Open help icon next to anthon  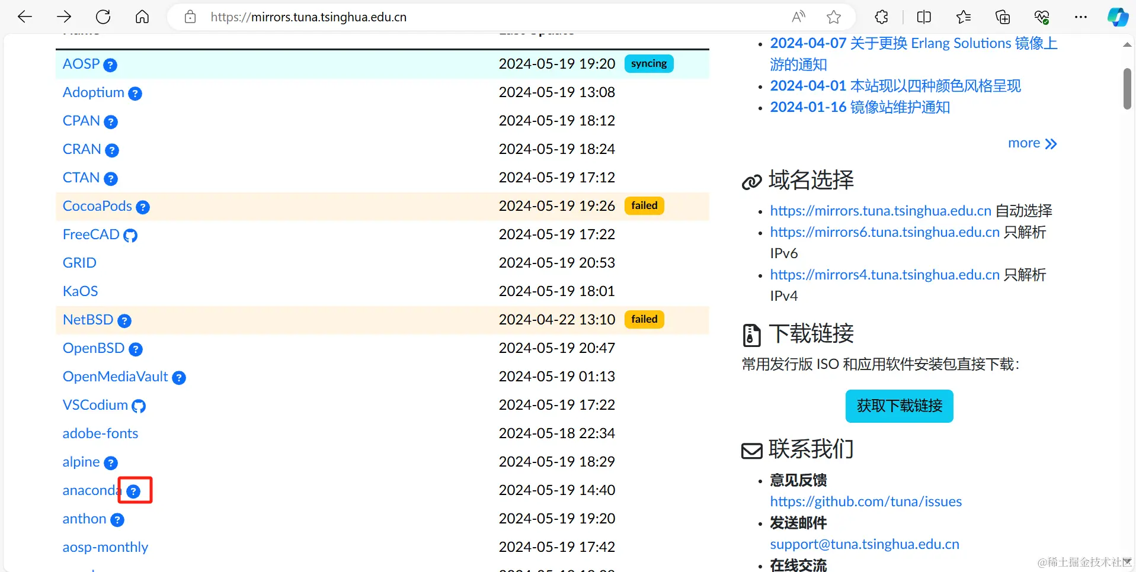tap(117, 520)
